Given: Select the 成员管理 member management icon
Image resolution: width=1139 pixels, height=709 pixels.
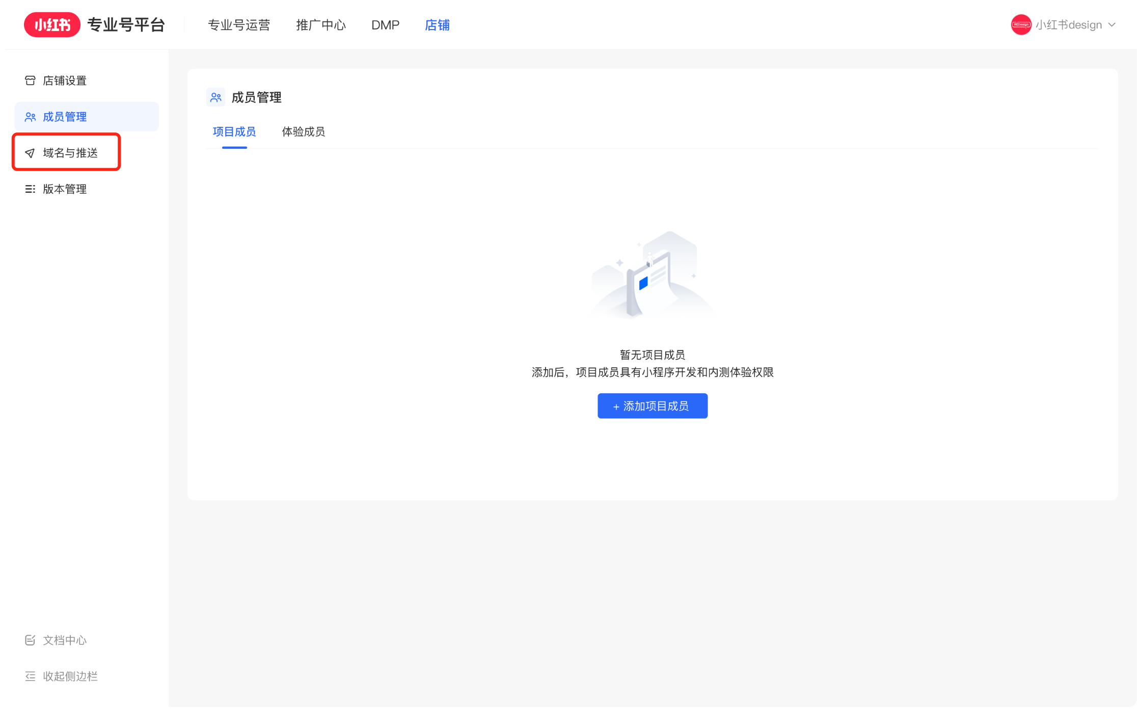Looking at the screenshot, I should click(x=30, y=116).
